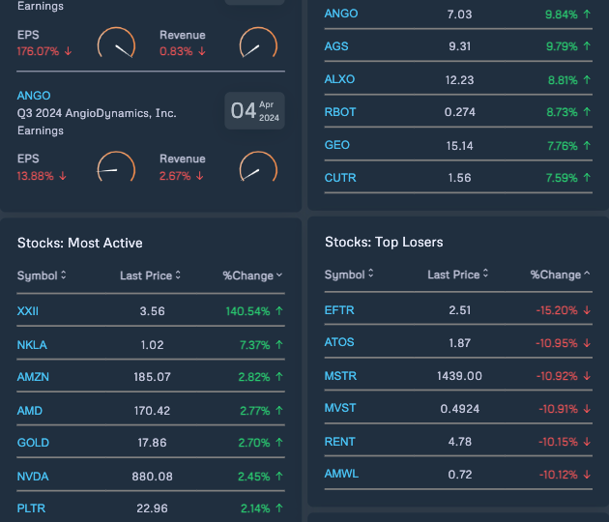Open the AMD stock link
Viewport: 609px width, 522px height.
coord(30,411)
